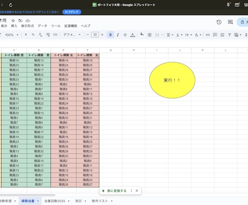
Task: Open convert-to-table more options
Action: click(x=131, y=191)
